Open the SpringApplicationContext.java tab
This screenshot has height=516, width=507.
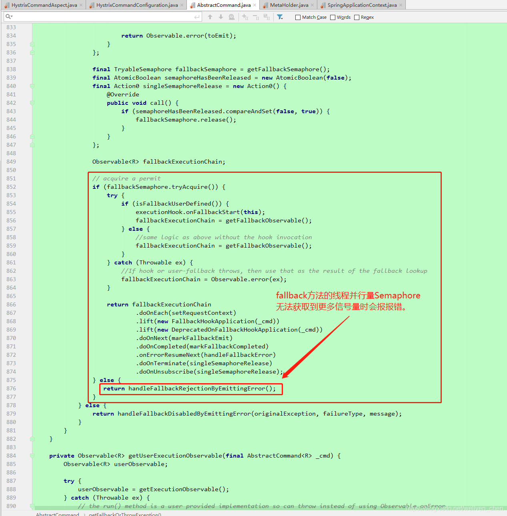[362, 5]
